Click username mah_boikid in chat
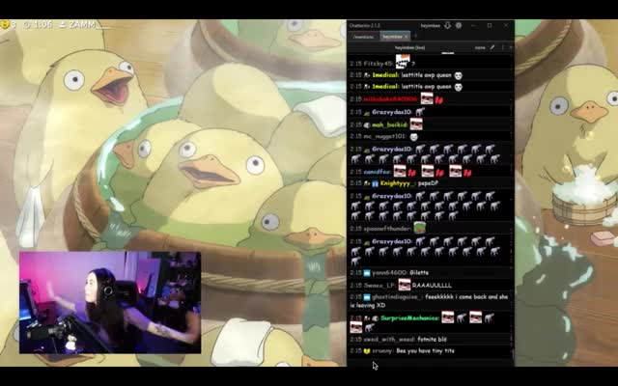The width and height of the screenshot is (618, 386). 389,124
